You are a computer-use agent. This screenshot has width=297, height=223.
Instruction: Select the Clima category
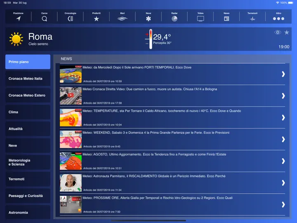coord(28,112)
